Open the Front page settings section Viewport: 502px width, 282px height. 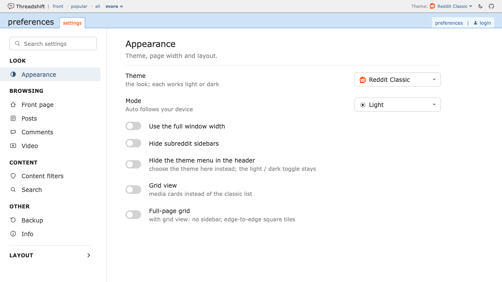coord(50,105)
